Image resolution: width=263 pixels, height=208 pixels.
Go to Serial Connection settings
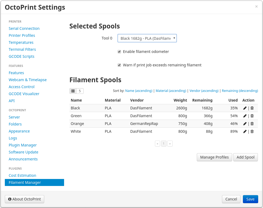point(24,28)
